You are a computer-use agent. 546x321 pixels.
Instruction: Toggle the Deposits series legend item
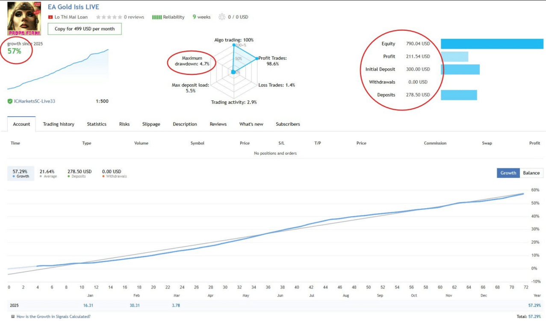point(79,174)
